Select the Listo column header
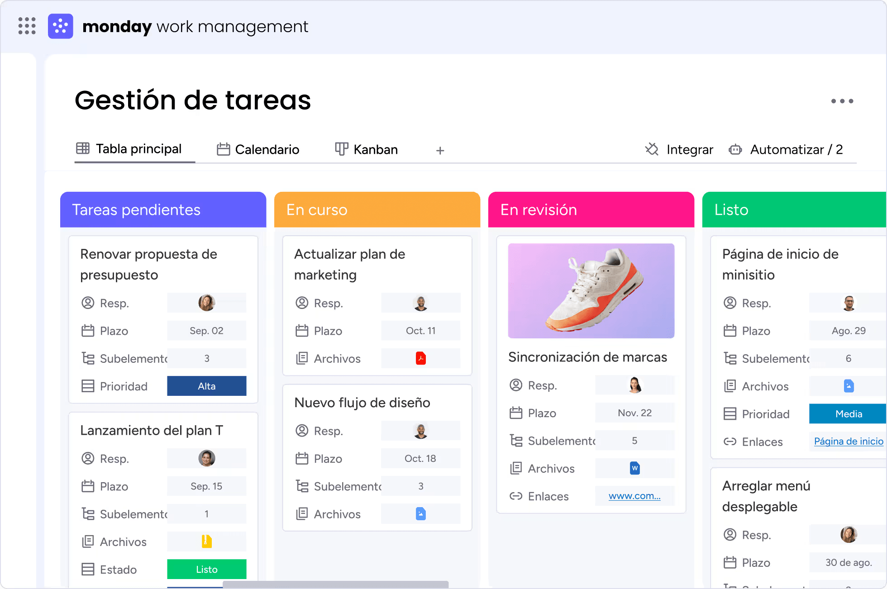This screenshot has height=589, width=887. click(794, 209)
